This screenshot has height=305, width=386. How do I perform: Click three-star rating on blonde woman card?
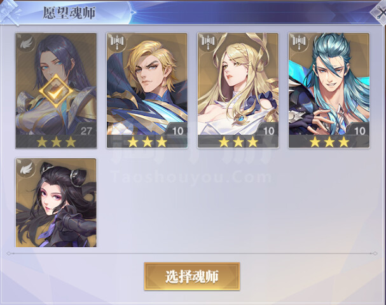[x=238, y=142]
